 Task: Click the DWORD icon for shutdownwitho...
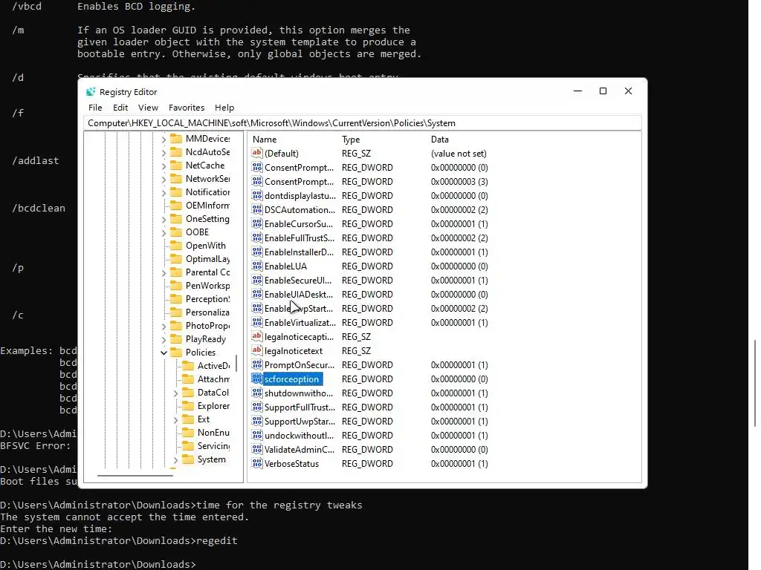pyautogui.click(x=256, y=393)
